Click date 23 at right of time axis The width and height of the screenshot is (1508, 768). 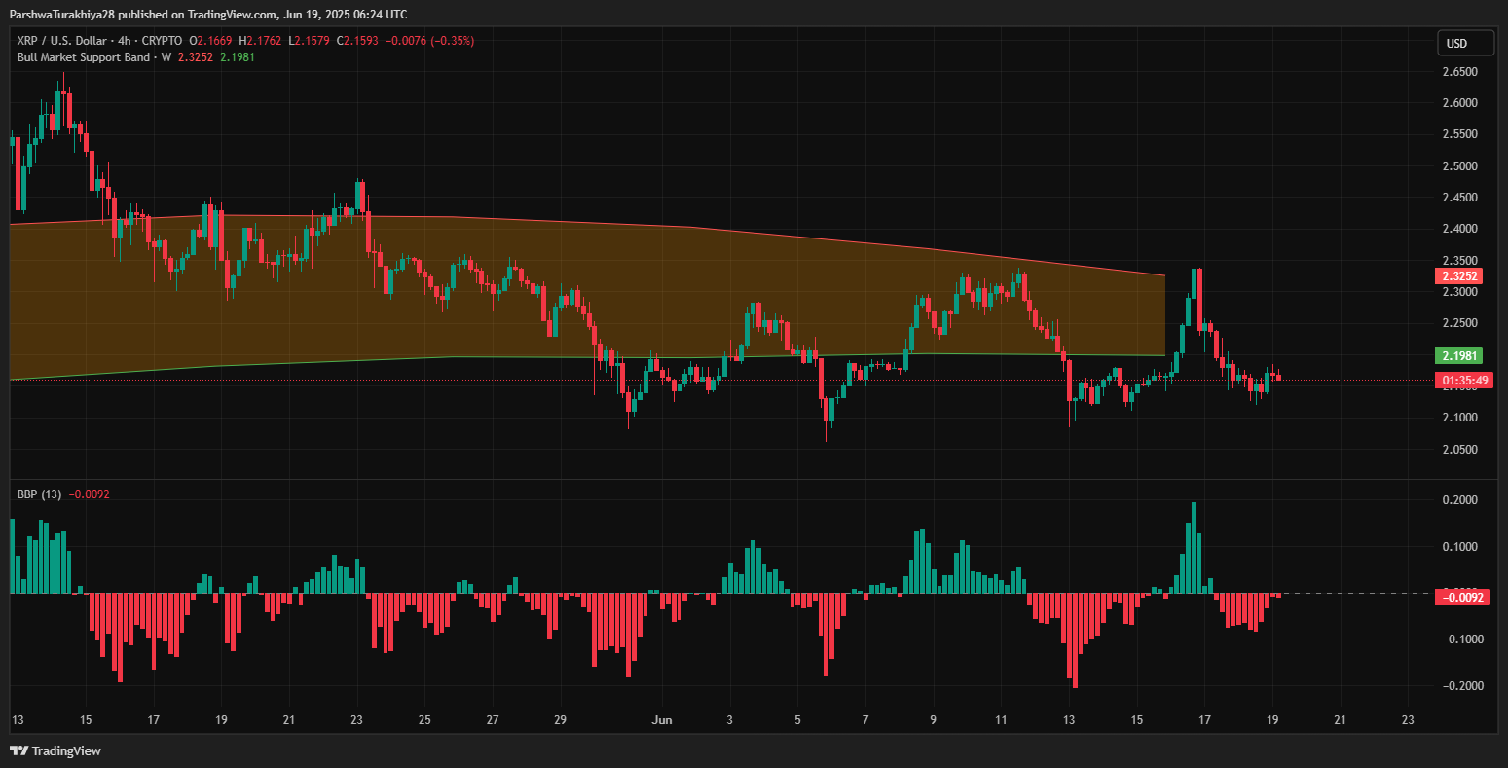[1407, 720]
